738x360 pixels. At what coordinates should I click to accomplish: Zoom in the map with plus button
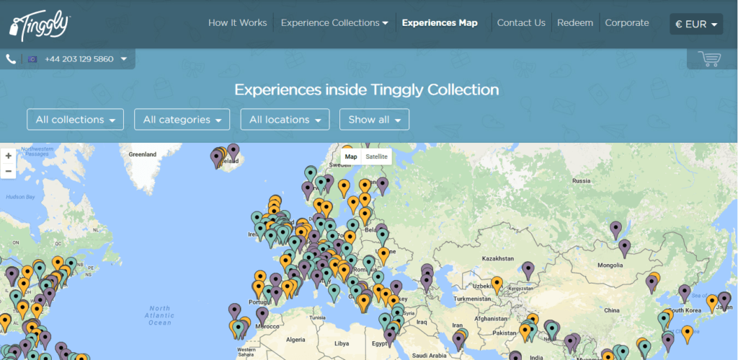click(x=9, y=156)
